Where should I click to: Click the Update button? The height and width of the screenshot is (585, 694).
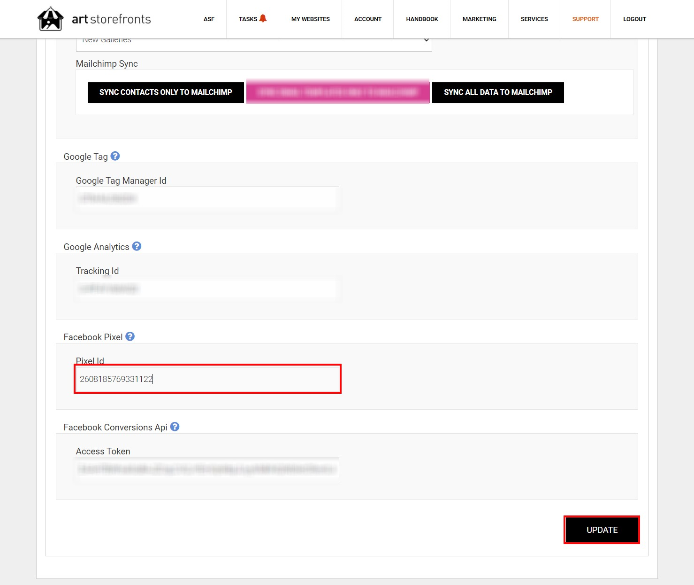[x=602, y=530]
